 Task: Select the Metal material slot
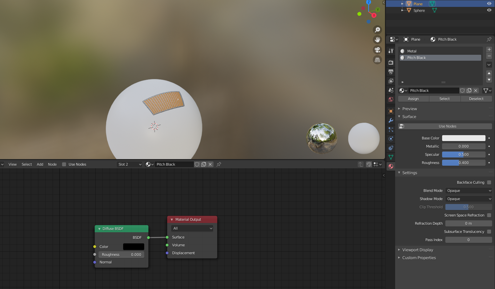(x=440, y=51)
